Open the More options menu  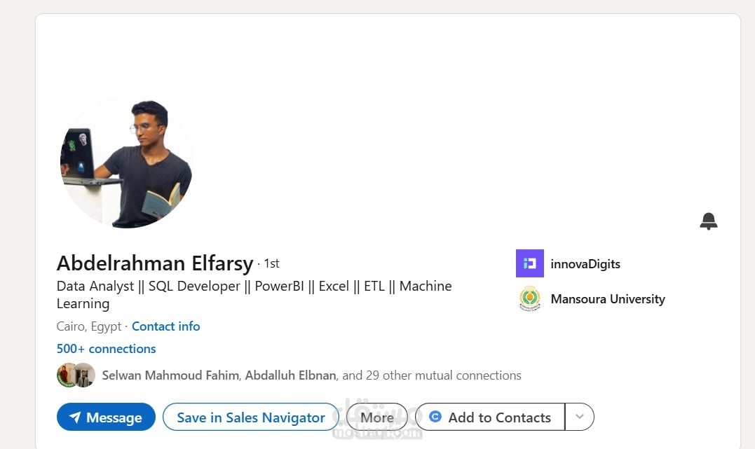[377, 417]
